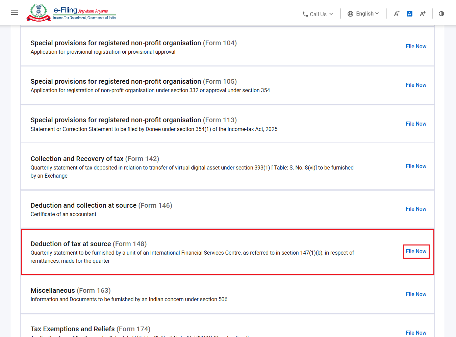Click description about virtual digital asset transfer
Viewport: 456px width, 337px height.
point(192,172)
